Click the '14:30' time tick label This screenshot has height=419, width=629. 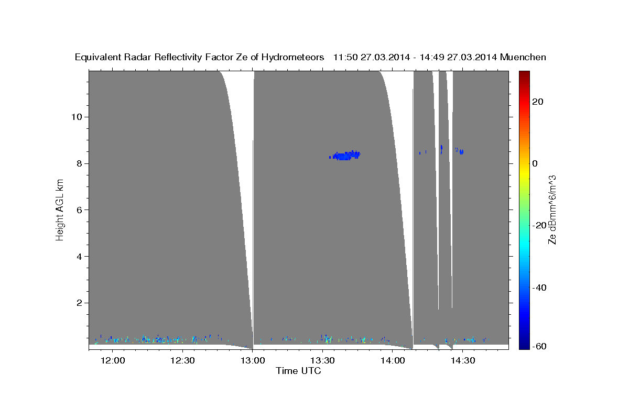[x=463, y=360]
